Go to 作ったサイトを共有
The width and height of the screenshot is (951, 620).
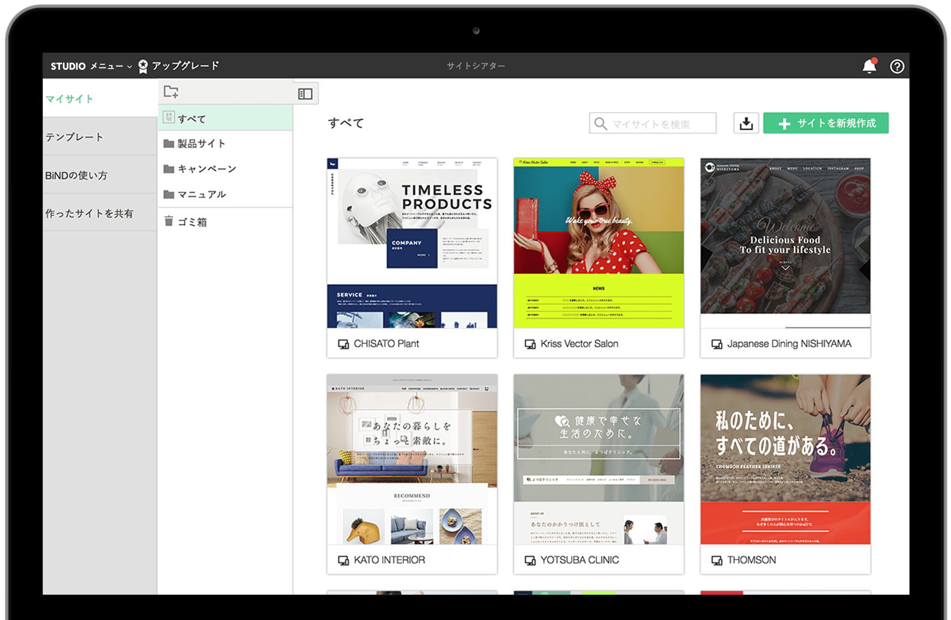click(90, 214)
